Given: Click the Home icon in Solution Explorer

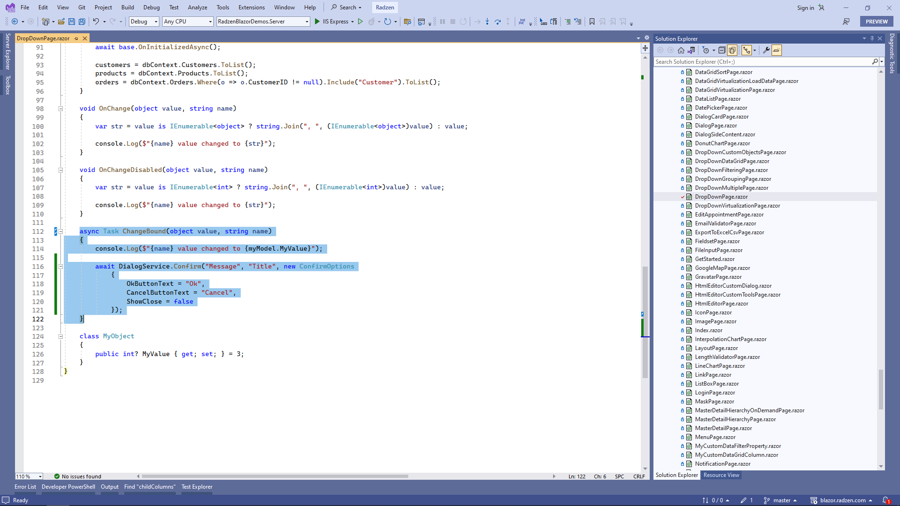Looking at the screenshot, I should point(681,50).
